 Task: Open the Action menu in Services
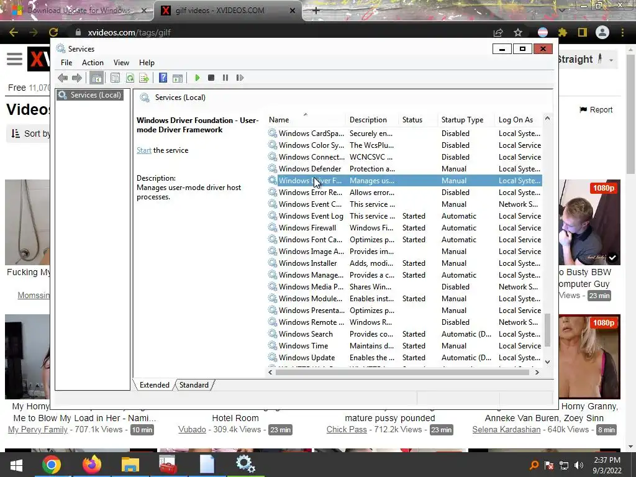(x=93, y=63)
